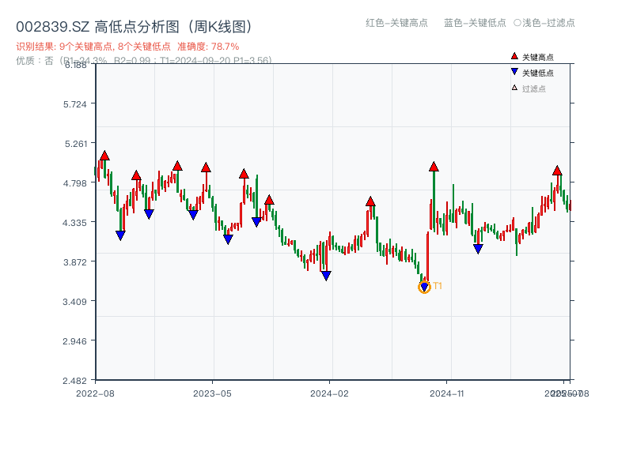Click the red triangle marker above the 2024-11 spike
The width and height of the screenshot is (633, 474).
tap(433, 167)
